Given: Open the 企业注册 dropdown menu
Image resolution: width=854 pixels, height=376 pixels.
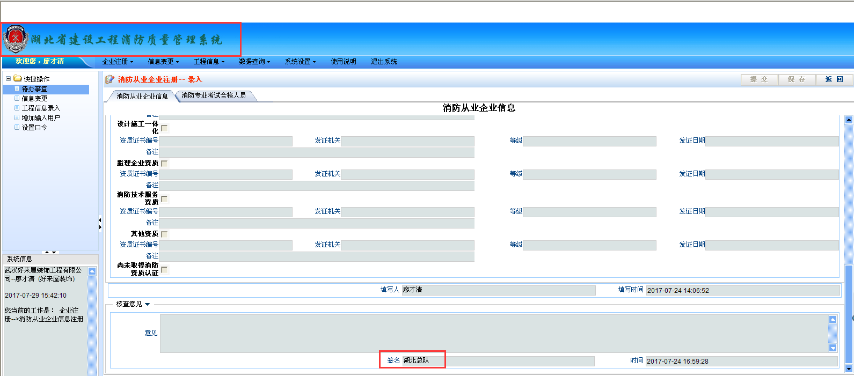Looking at the screenshot, I should [118, 62].
